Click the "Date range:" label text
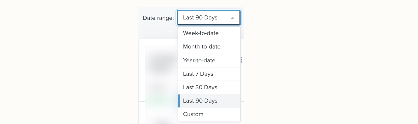This screenshot has width=418, height=124. tap(158, 18)
